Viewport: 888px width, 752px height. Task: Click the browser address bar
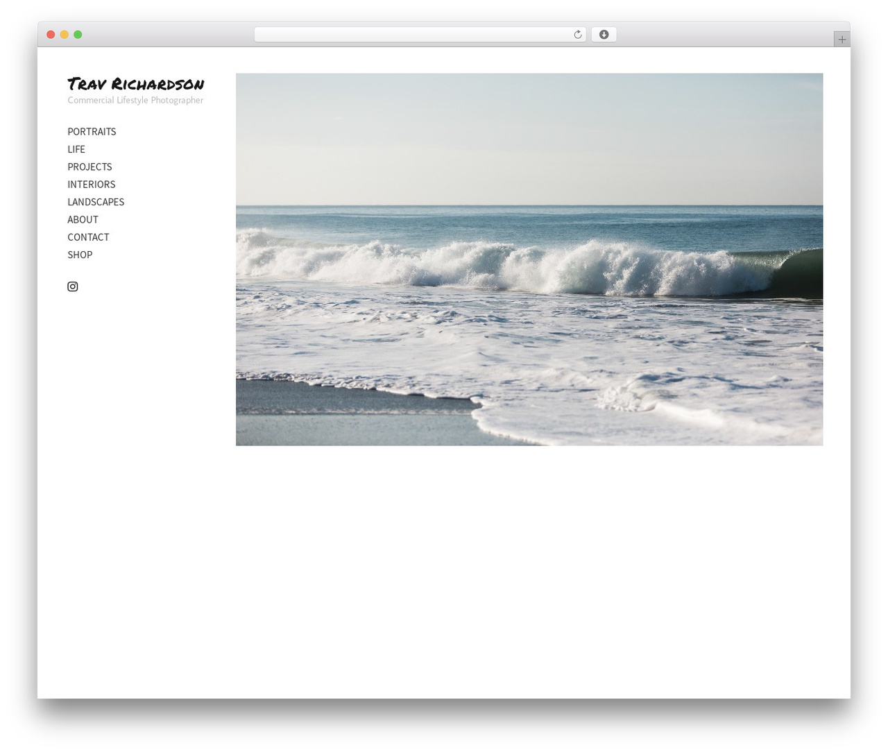coord(420,35)
